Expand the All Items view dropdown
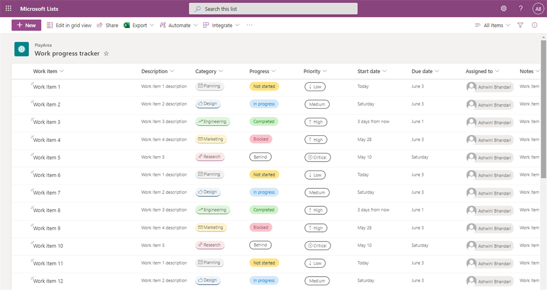 pyautogui.click(x=493, y=25)
